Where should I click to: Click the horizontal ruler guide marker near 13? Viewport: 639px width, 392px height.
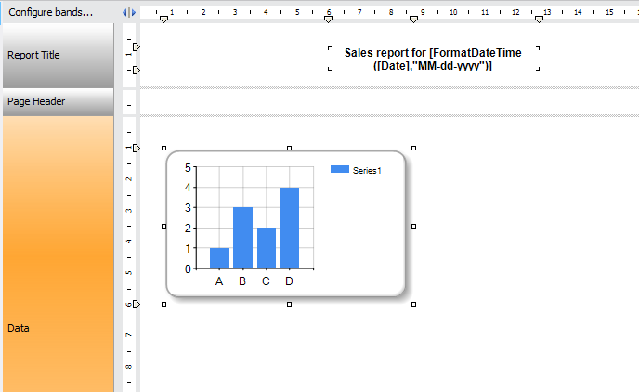pos(539,20)
